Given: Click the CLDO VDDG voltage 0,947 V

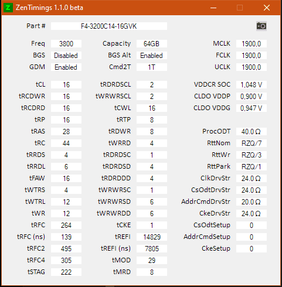Looking at the screenshot, I should point(252,108).
